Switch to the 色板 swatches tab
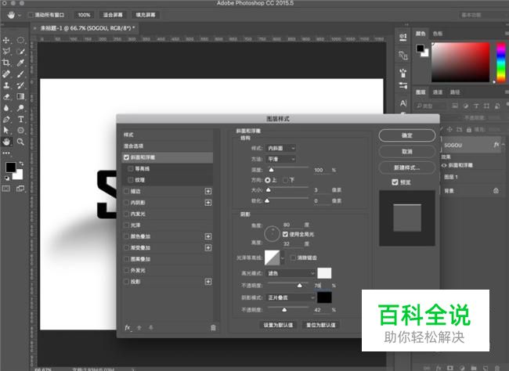Image resolution: width=509 pixels, height=371 pixels. (438, 34)
